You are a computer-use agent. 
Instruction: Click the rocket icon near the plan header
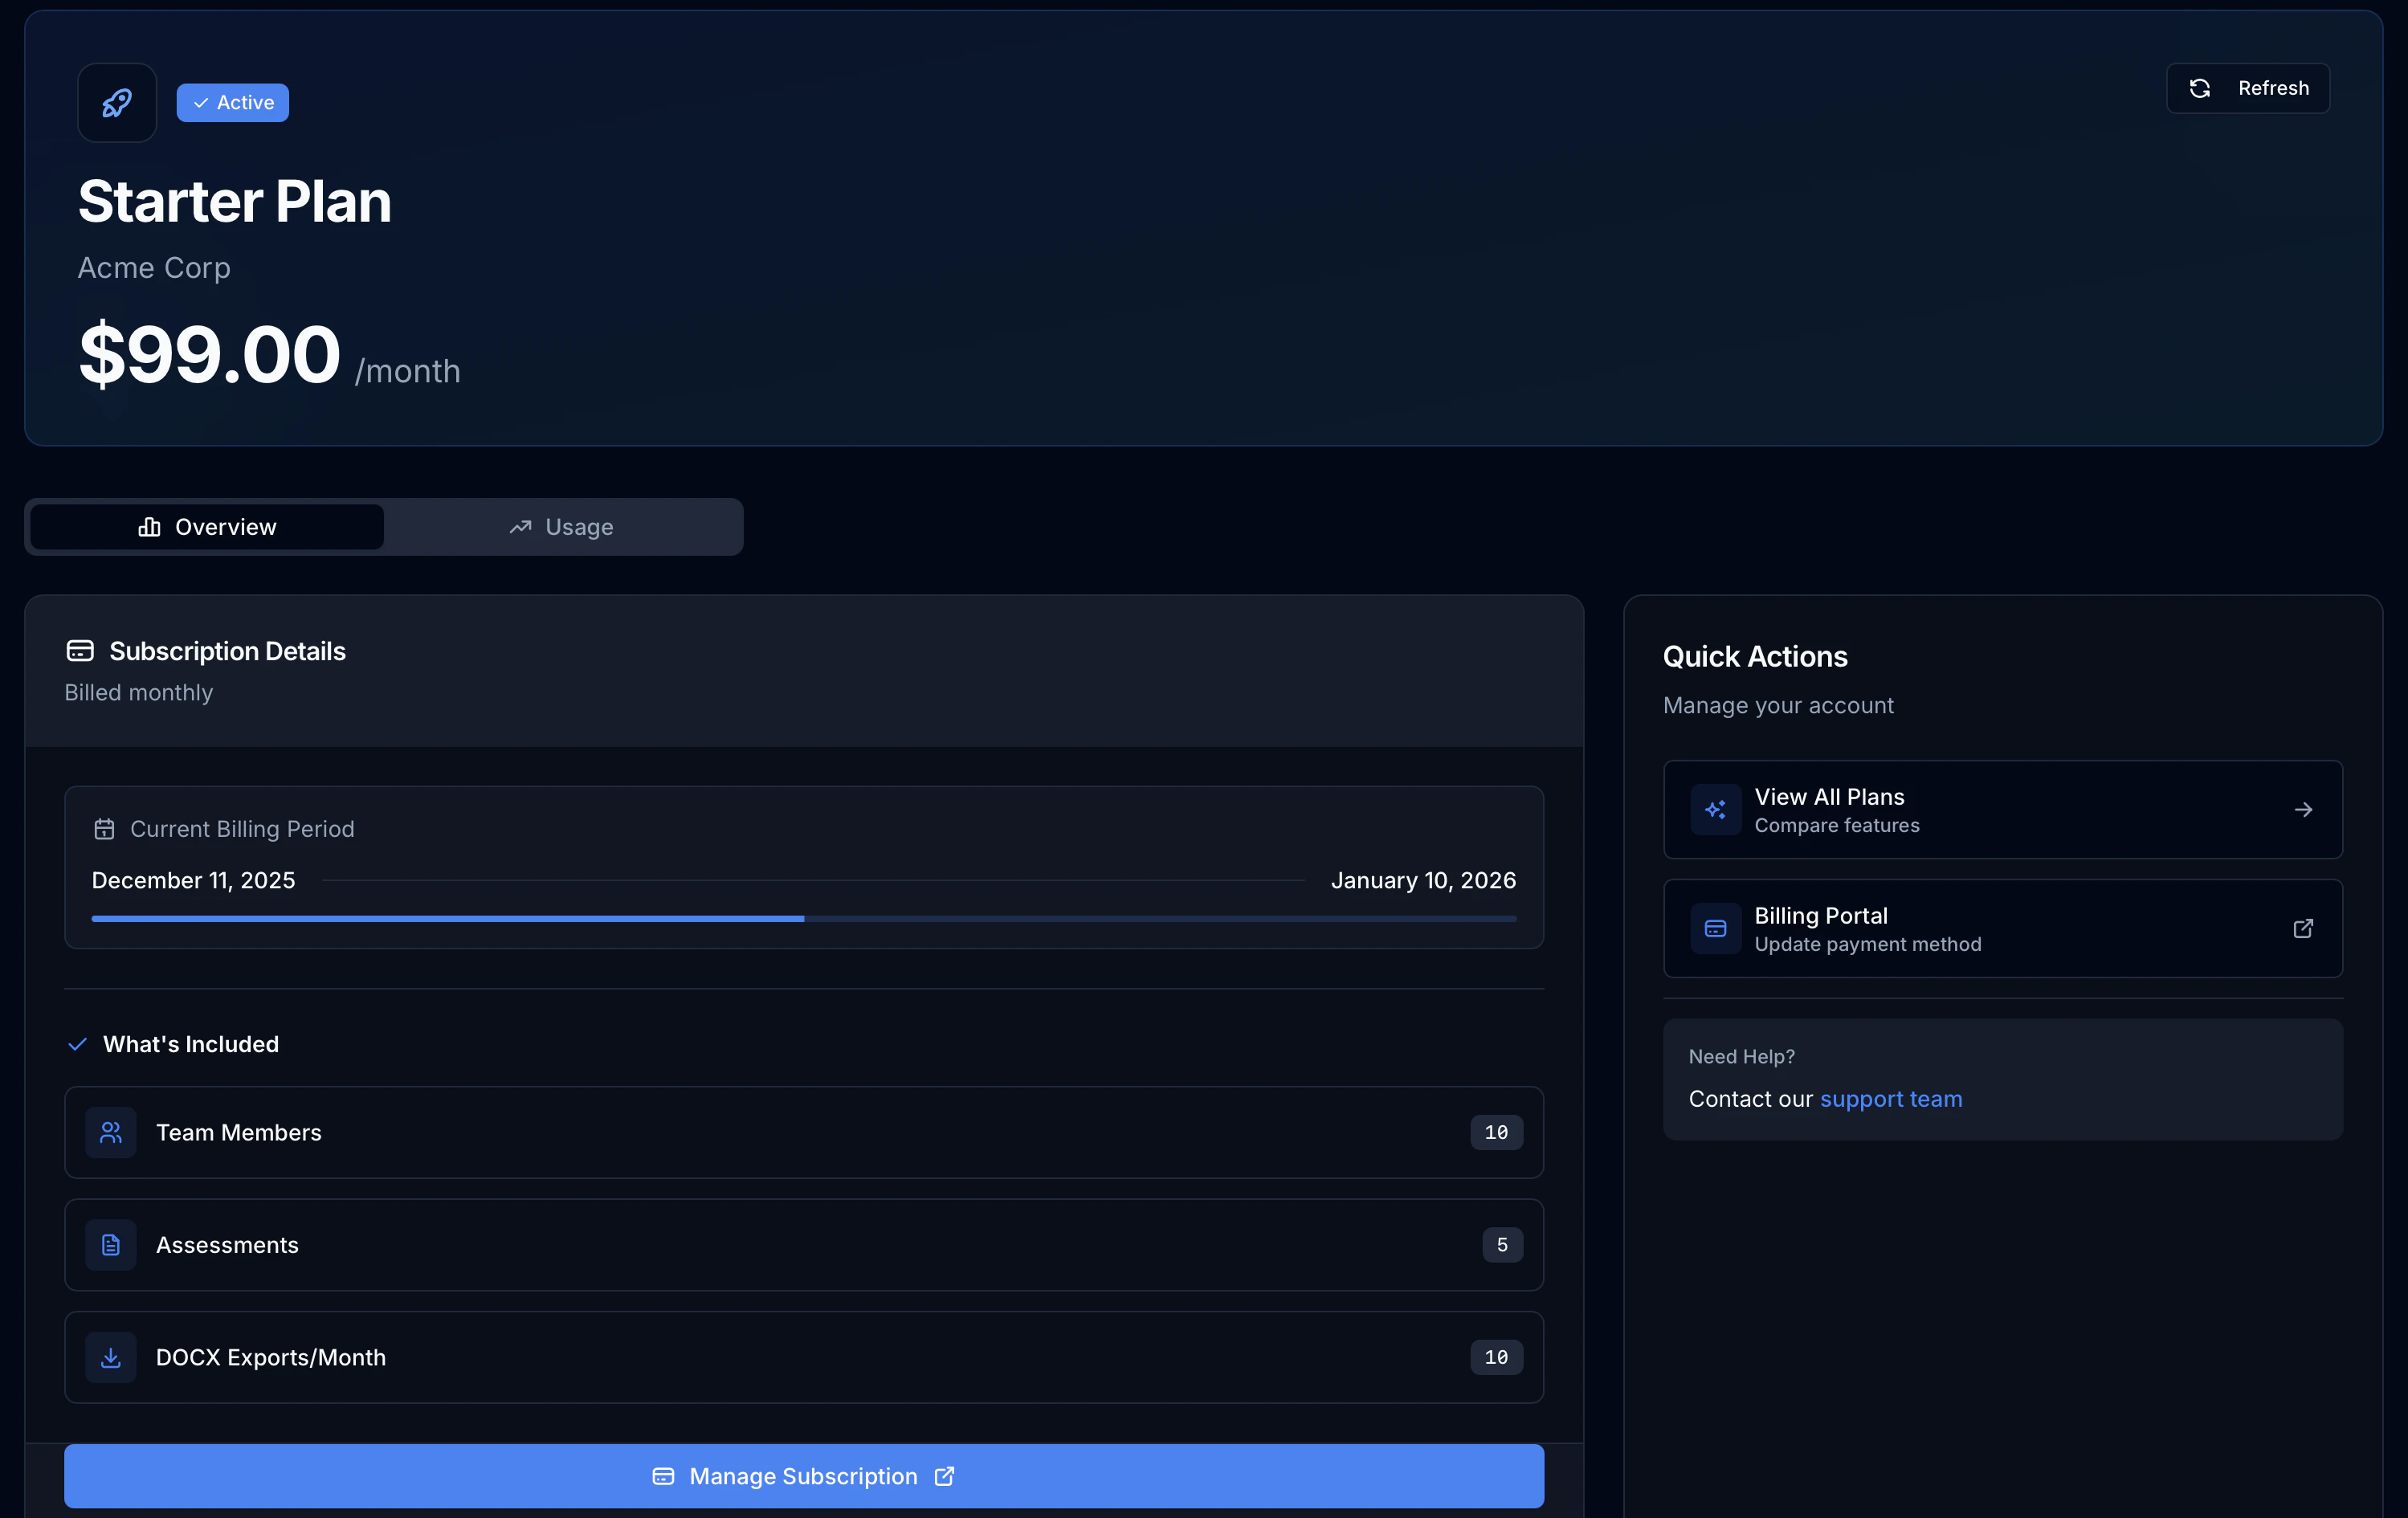pyautogui.click(x=116, y=102)
